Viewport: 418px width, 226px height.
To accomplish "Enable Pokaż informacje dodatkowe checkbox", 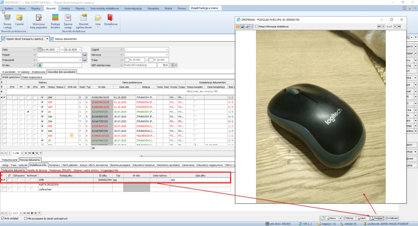I will pos(257,27).
